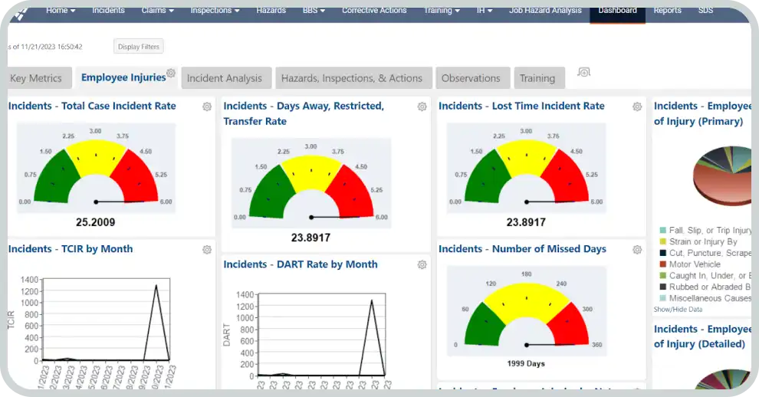This screenshot has width=759, height=397.
Task: Click gear icon on Days Away, Restricted widget
Action: [422, 107]
